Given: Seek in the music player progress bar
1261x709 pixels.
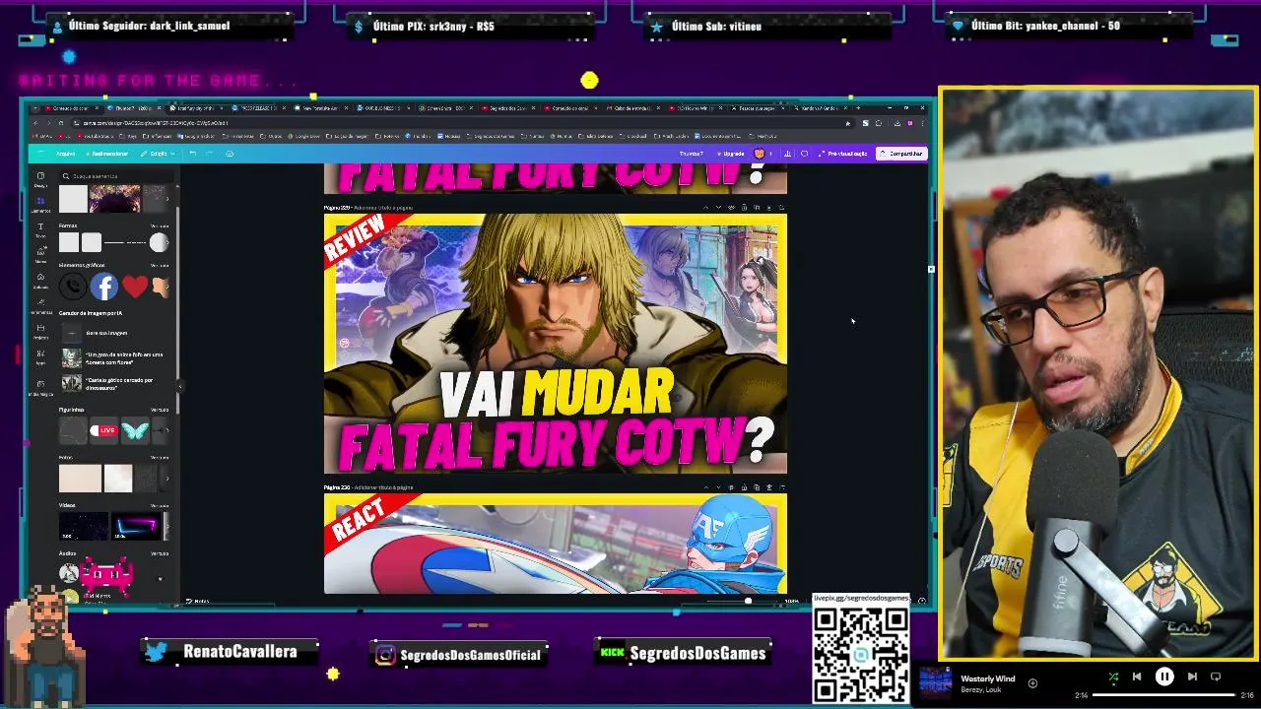Looking at the screenshot, I should [x=1163, y=695].
